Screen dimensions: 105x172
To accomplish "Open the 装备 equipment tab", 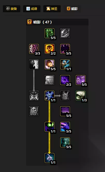I will point(11,9).
